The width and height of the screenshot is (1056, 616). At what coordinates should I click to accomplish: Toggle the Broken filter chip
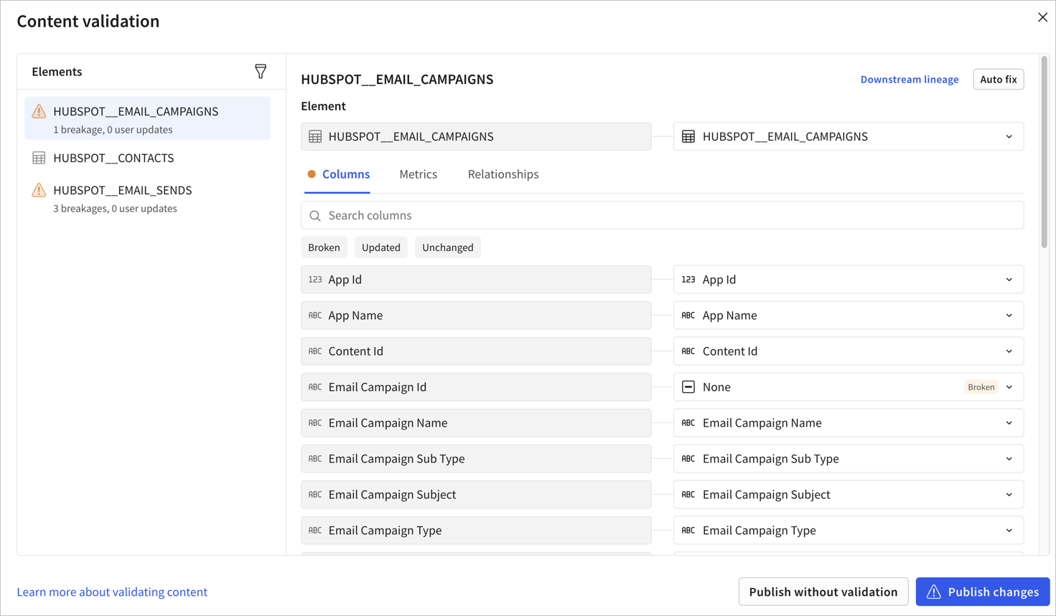click(324, 247)
